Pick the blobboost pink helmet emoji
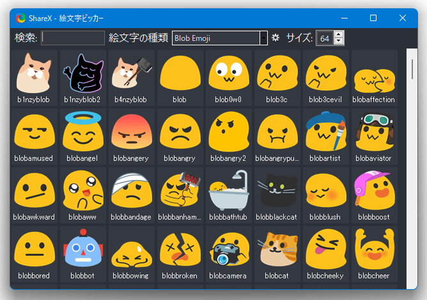This screenshot has height=300, width=427. tap(375, 195)
